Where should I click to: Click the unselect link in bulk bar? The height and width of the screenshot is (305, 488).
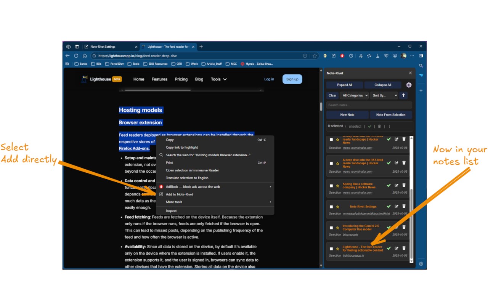(355, 126)
